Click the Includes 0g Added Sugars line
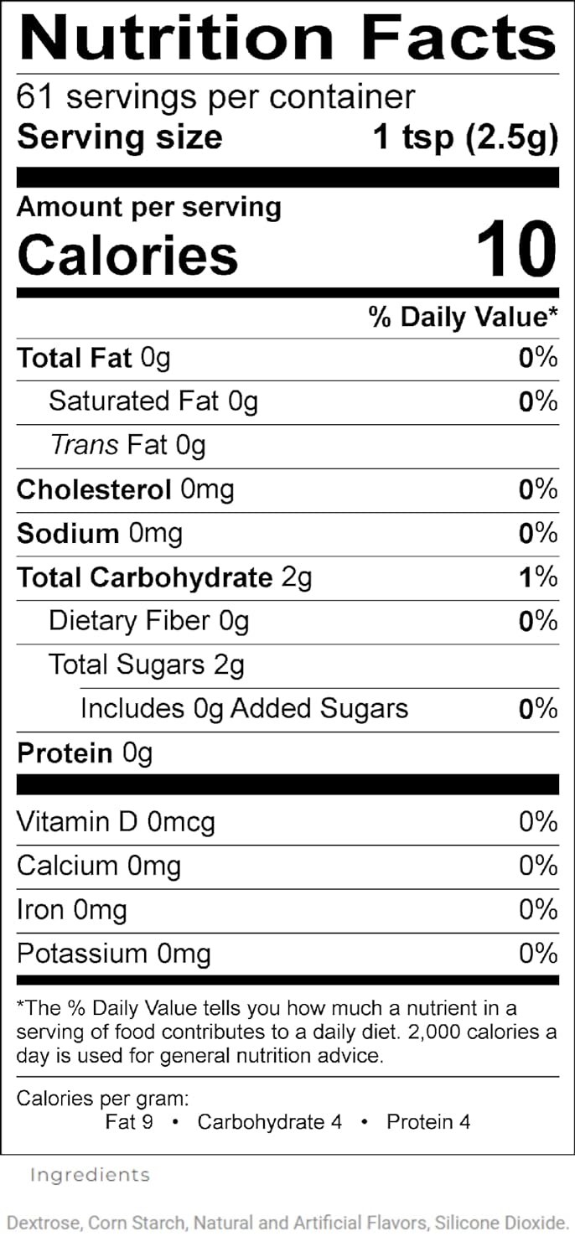575x1257 pixels. [x=244, y=709]
